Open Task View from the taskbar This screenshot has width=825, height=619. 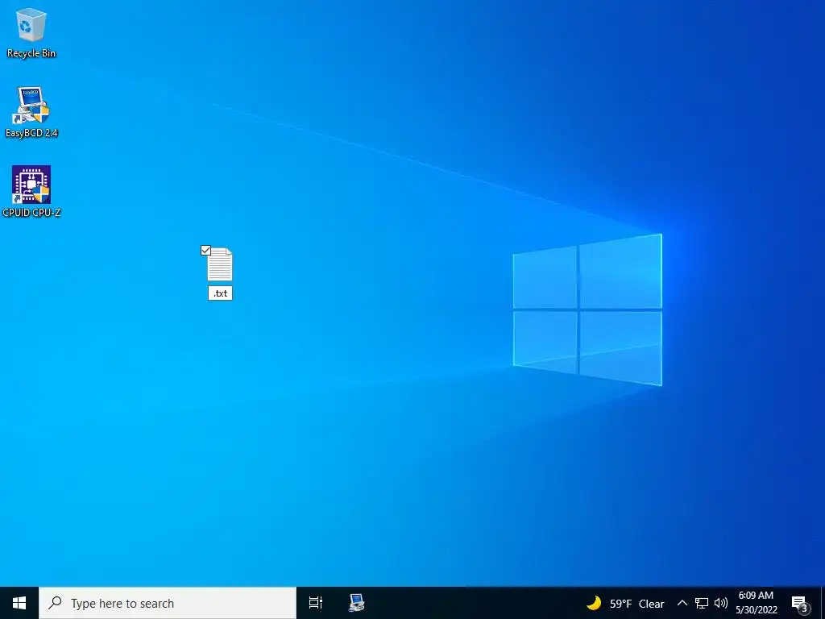(315, 603)
